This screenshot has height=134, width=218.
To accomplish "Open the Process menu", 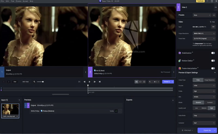I will point(18,1).
